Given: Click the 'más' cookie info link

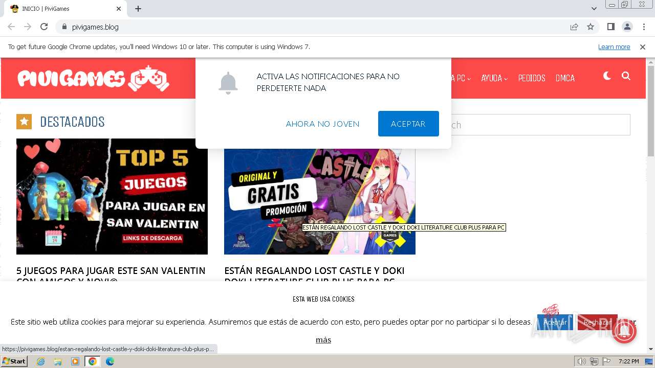Looking at the screenshot, I should (323, 340).
